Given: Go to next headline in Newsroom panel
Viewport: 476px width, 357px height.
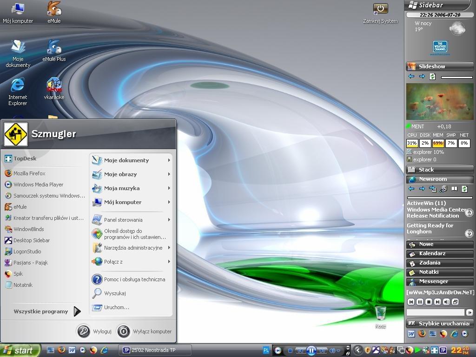Looking at the screenshot, I should tap(422, 189).
